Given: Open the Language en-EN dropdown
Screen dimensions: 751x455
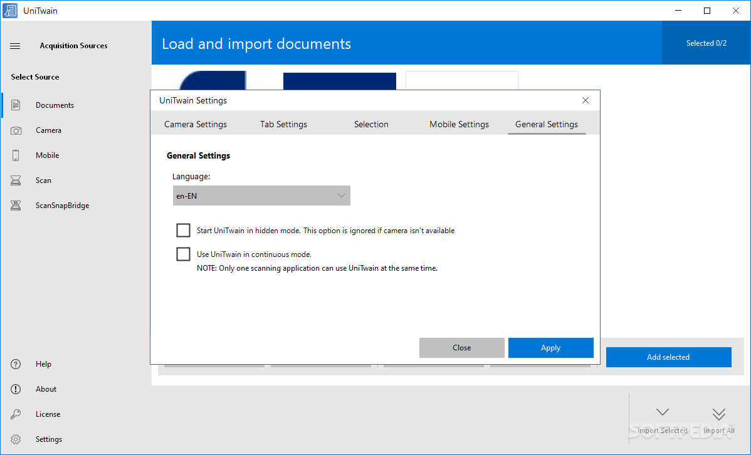Looking at the screenshot, I should click(x=261, y=196).
